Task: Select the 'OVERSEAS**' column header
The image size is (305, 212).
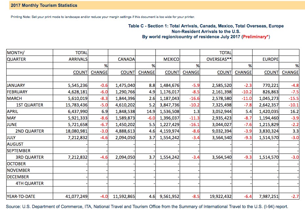Action: click(219, 59)
